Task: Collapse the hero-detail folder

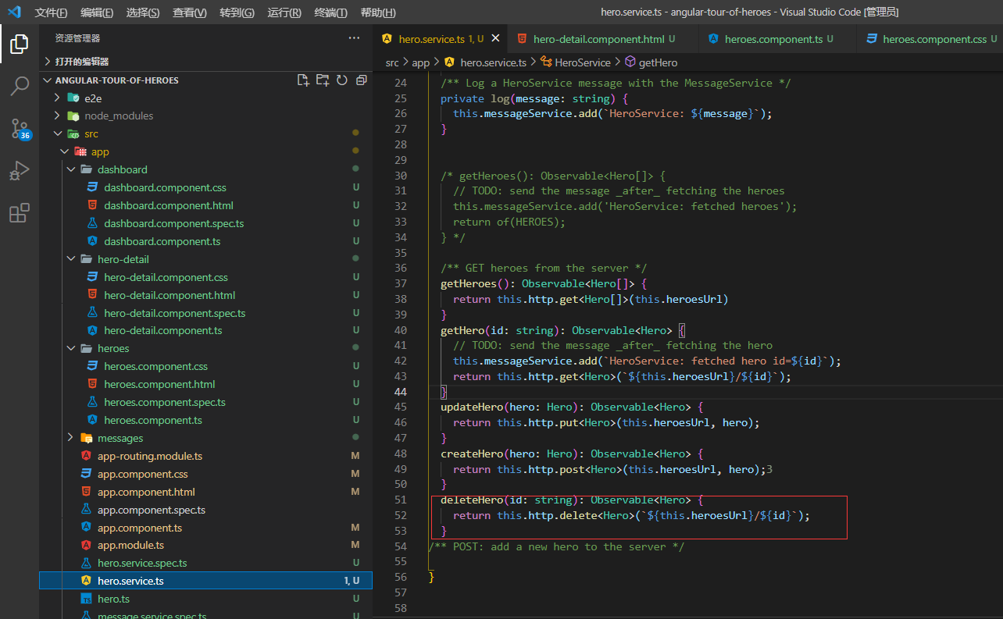Action: click(71, 259)
